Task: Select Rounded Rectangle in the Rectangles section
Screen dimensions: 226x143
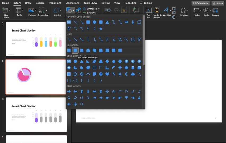Action: 75,50
